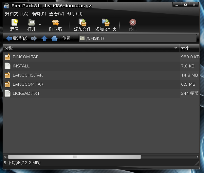Sort by the 大小 column header
This screenshot has height=173, width=204.
click(x=189, y=48)
